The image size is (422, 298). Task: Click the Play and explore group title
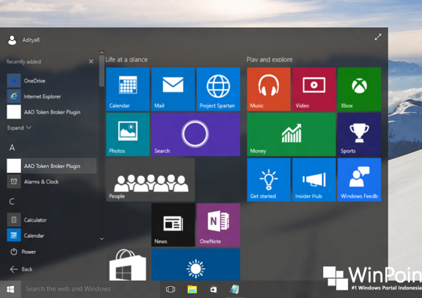pos(270,59)
